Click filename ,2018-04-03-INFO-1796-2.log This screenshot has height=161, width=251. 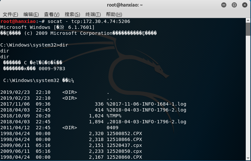(146, 122)
